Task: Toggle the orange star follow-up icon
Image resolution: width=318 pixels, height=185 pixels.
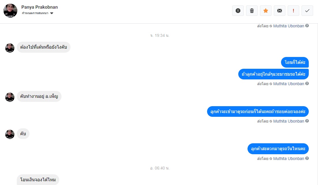Action: tap(266, 11)
